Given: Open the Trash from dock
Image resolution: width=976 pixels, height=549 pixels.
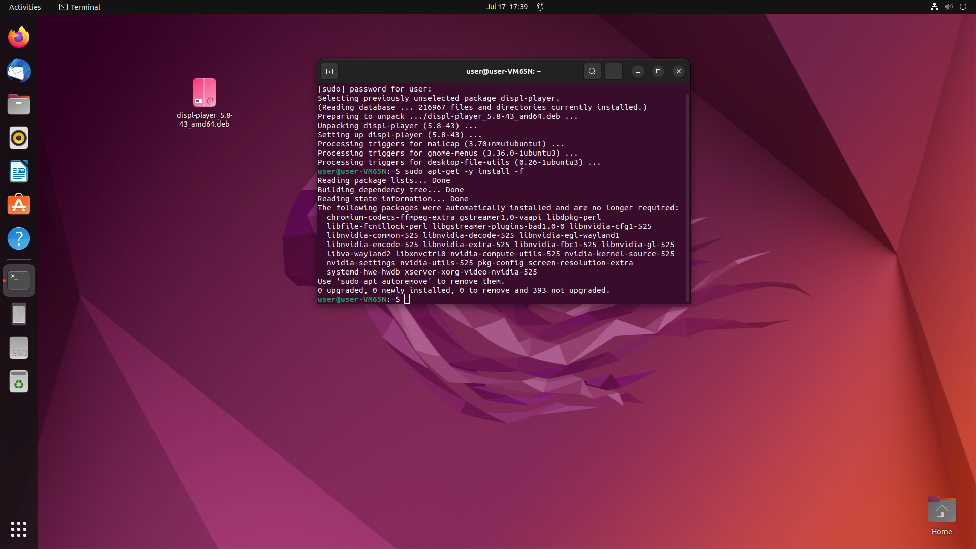Looking at the screenshot, I should tap(19, 382).
